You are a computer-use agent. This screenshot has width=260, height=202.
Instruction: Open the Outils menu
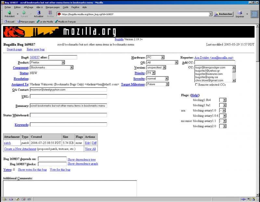65,7
